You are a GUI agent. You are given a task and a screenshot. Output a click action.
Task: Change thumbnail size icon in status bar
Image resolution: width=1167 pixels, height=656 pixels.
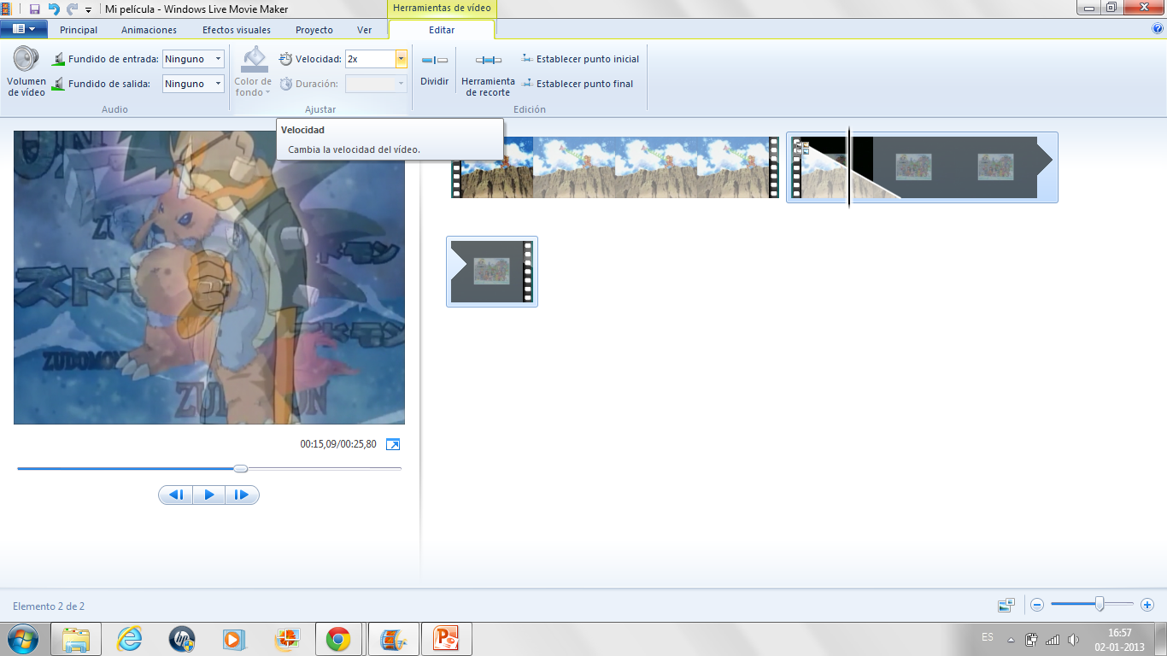(x=1006, y=605)
